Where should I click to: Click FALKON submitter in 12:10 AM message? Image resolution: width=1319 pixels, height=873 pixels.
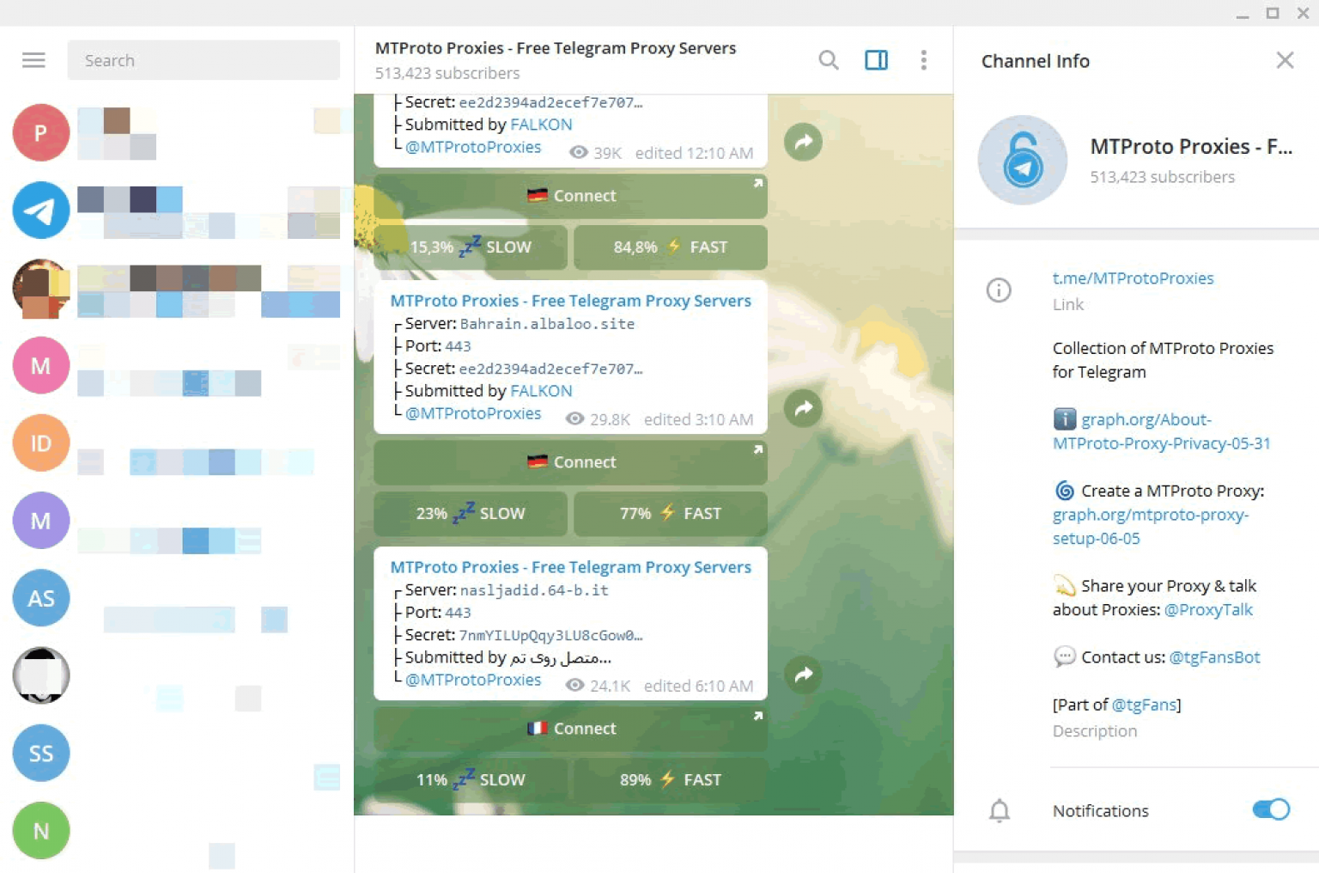[x=541, y=125]
